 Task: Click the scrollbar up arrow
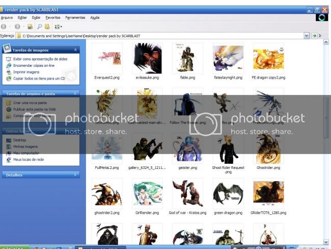point(326,42)
